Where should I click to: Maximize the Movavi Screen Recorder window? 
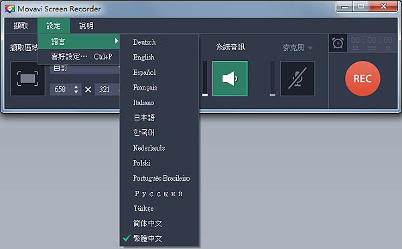point(360,7)
